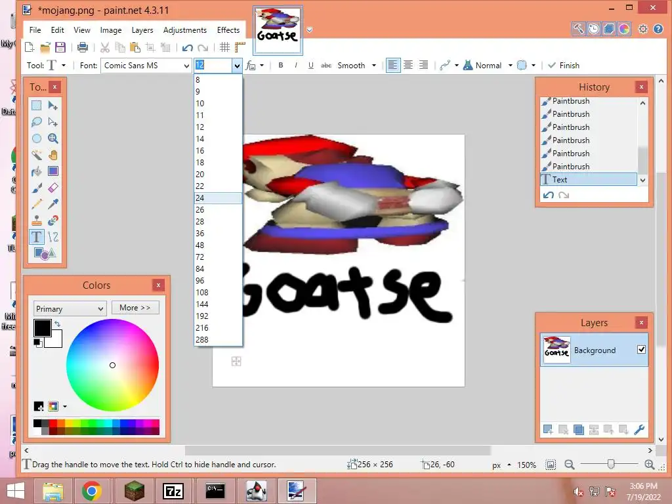Select the Paint Bucket tool
Screen dimensions: 672x504
[37, 171]
